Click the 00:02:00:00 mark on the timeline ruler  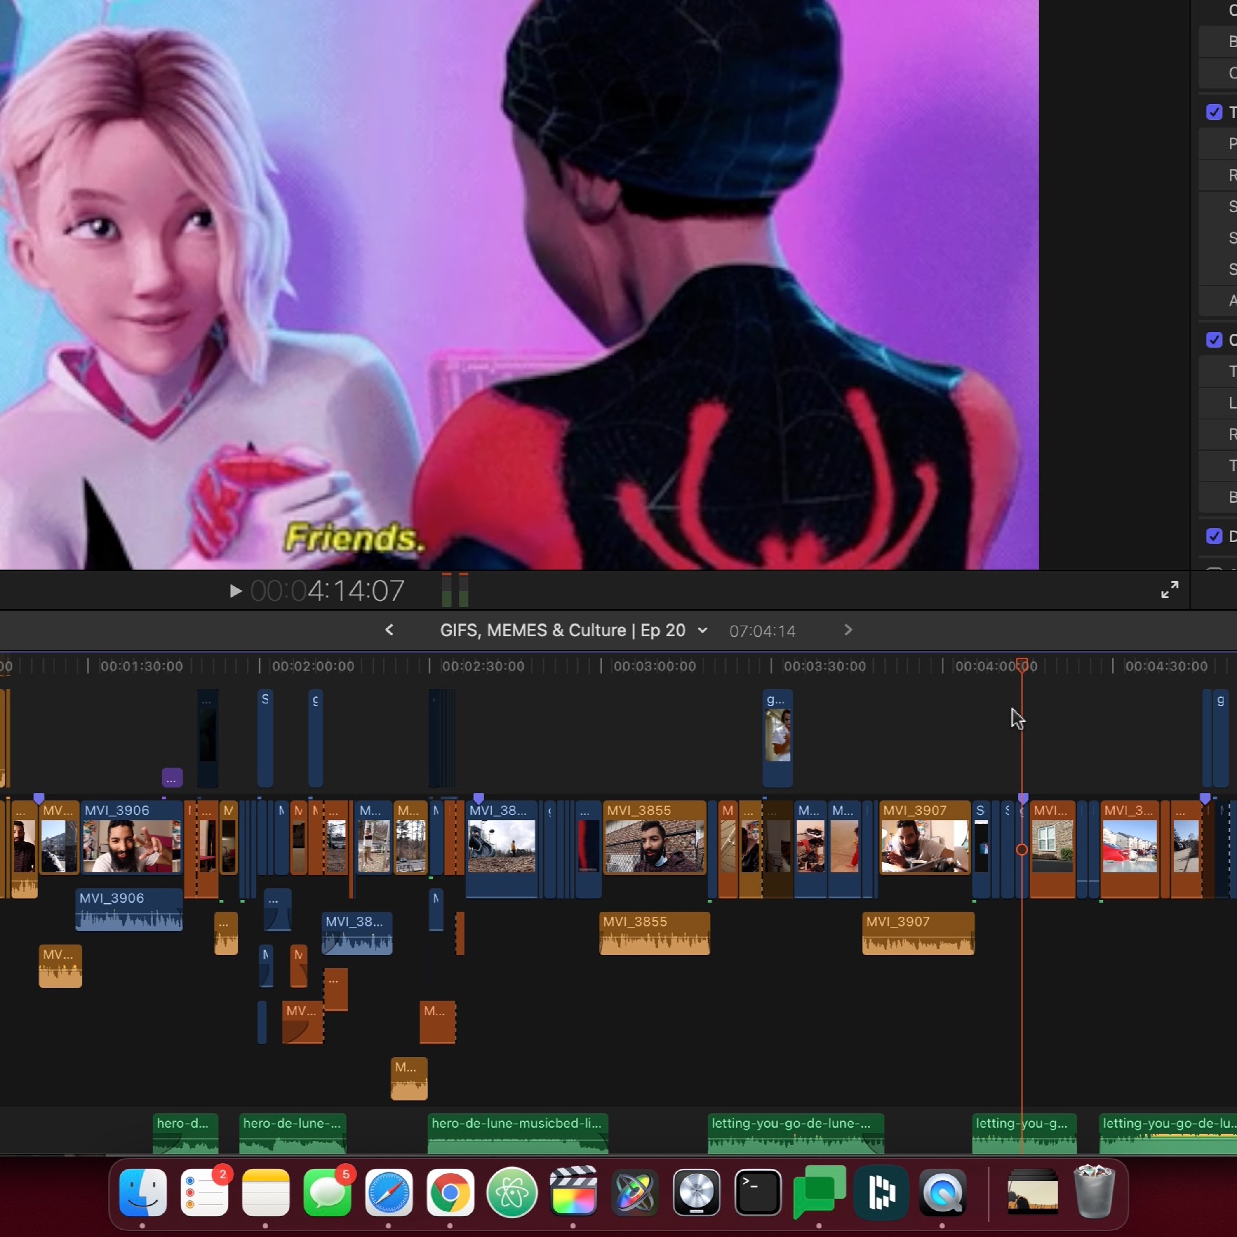tap(313, 666)
